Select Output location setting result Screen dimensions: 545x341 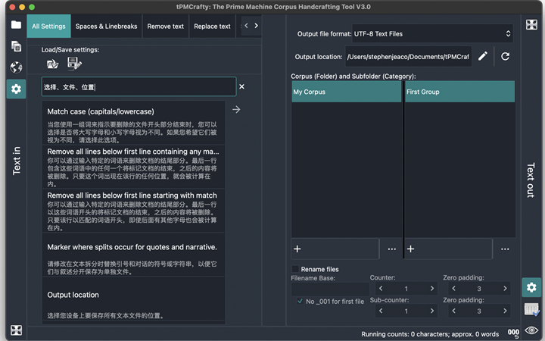(x=133, y=299)
